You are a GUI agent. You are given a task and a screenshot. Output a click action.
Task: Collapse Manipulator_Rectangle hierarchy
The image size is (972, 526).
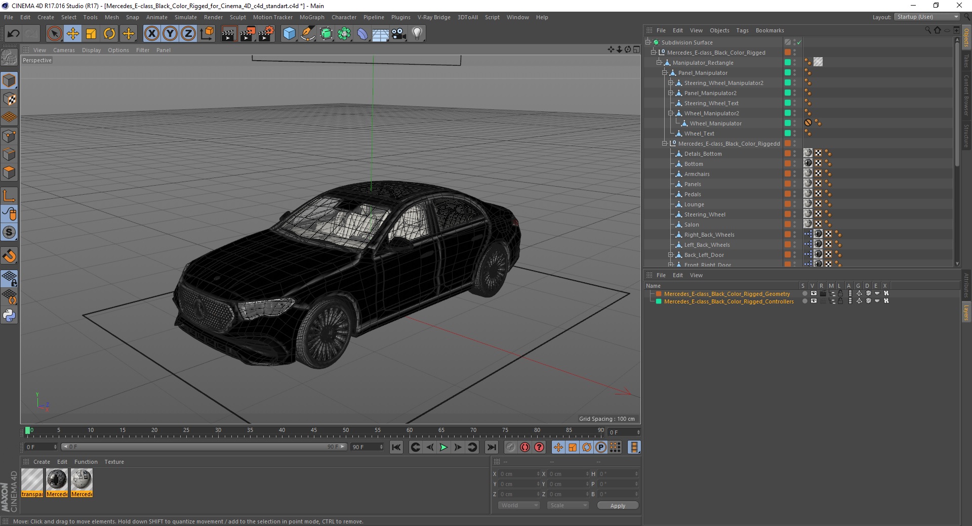click(x=659, y=63)
